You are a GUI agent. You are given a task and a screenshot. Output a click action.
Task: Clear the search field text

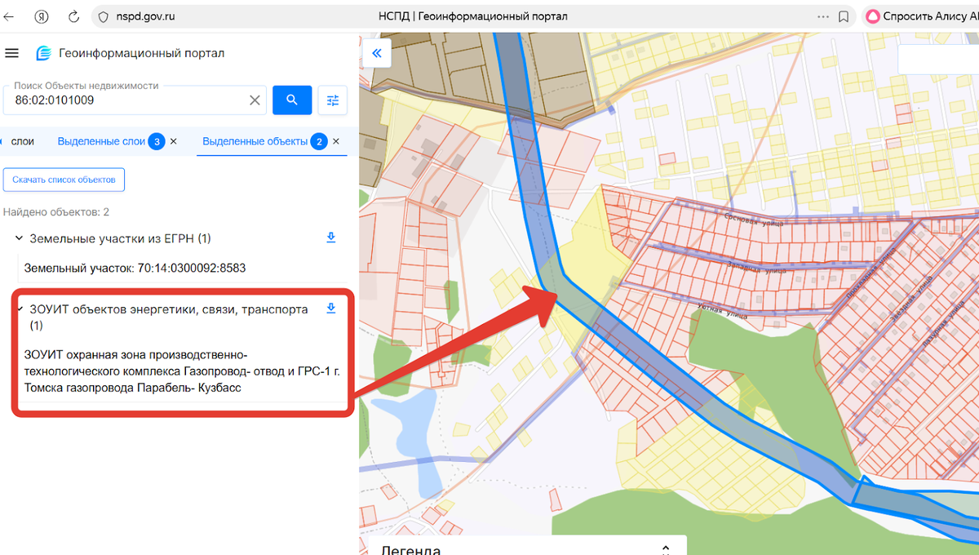pos(255,100)
